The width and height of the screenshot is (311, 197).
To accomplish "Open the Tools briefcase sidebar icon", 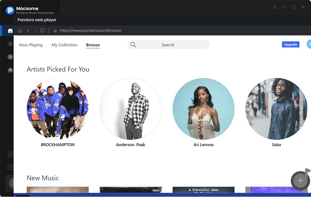I will [x=10, y=70].
